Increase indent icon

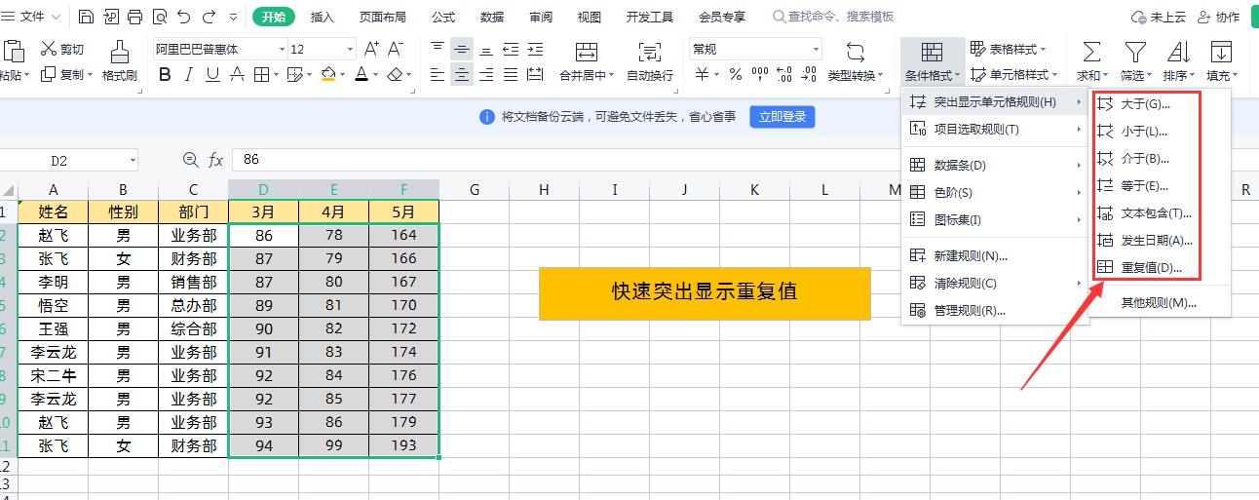pyautogui.click(x=535, y=49)
